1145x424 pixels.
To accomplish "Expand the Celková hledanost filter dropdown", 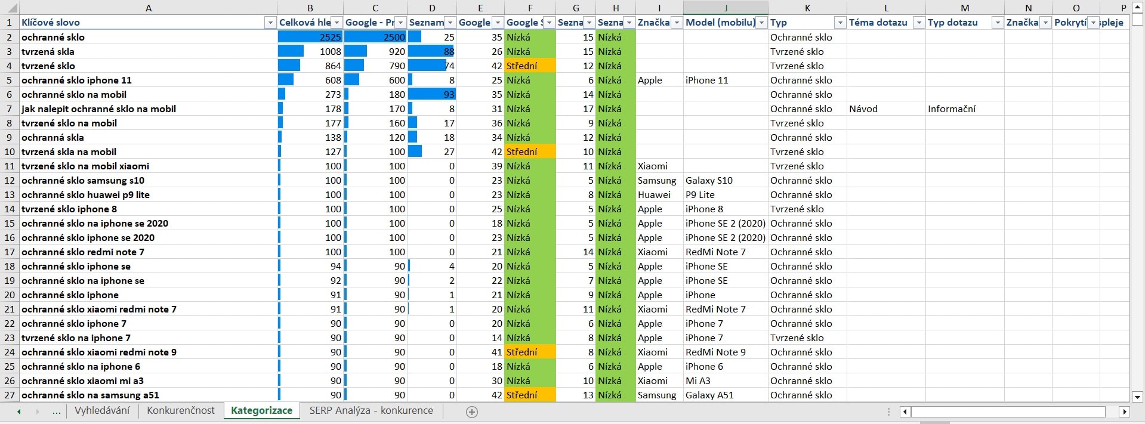I will 337,23.
